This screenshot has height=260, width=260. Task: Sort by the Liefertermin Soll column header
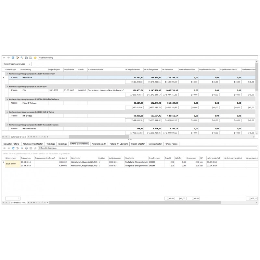click(215, 158)
